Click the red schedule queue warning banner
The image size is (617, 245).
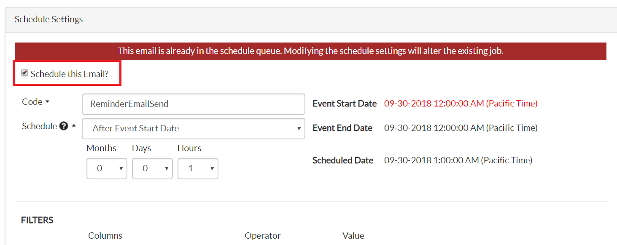click(310, 51)
